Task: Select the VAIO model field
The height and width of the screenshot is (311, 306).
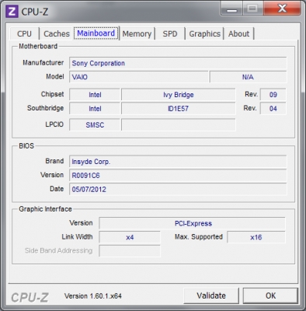Action: tap(138, 77)
